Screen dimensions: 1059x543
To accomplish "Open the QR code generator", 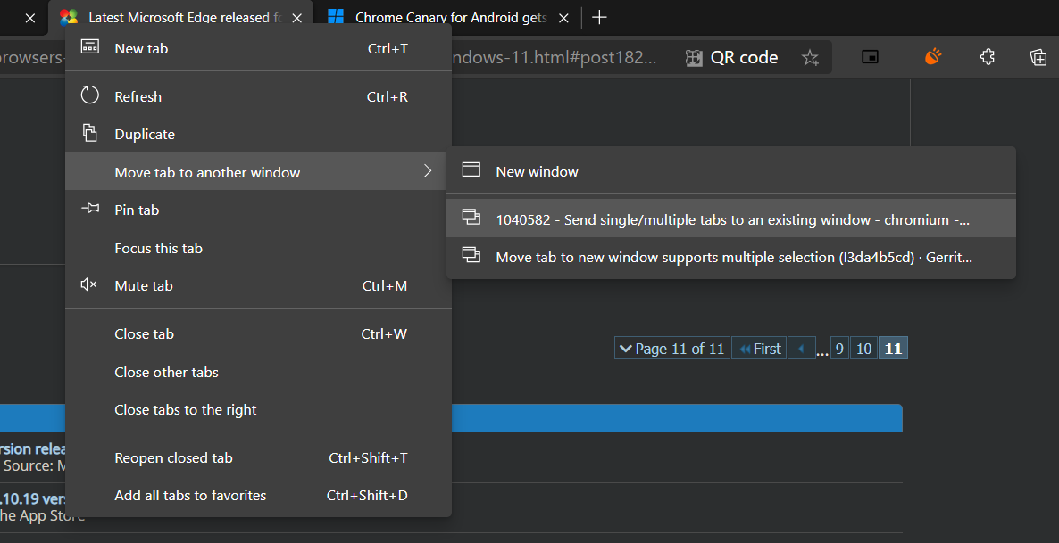I will pos(731,58).
